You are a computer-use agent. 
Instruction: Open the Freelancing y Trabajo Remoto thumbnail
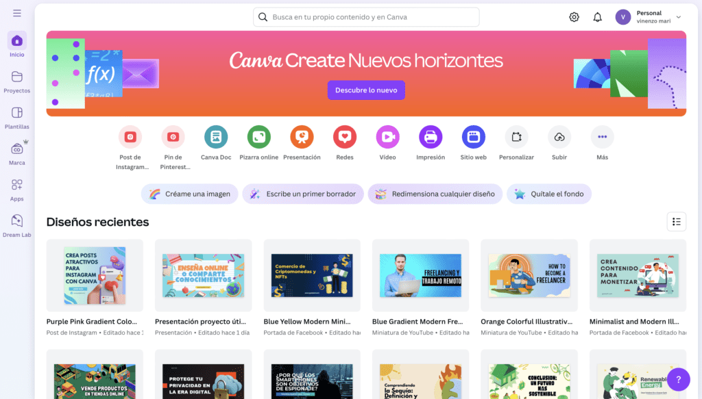pyautogui.click(x=420, y=276)
